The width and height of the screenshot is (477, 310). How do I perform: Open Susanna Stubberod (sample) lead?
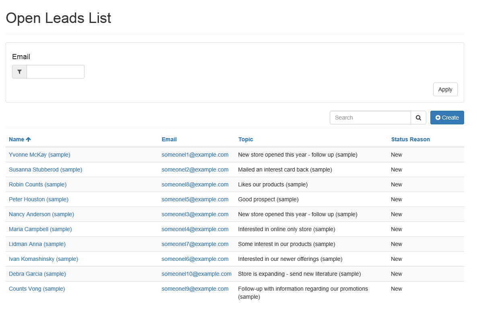click(x=45, y=169)
